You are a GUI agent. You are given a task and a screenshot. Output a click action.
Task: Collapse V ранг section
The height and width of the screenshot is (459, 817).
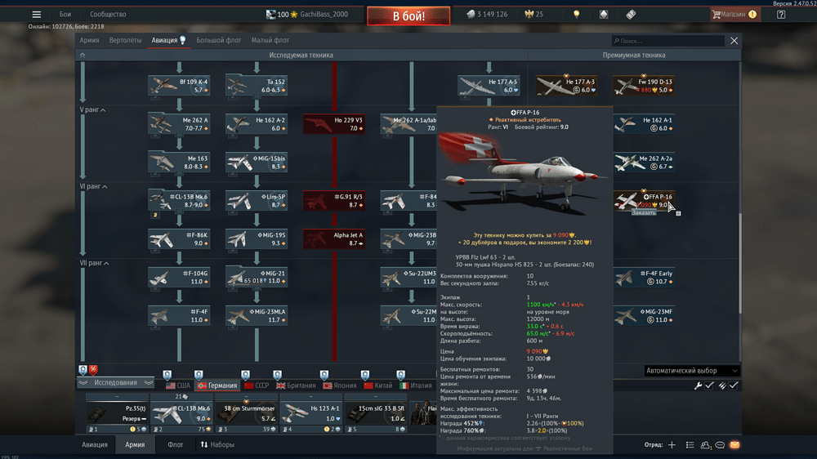click(x=93, y=110)
